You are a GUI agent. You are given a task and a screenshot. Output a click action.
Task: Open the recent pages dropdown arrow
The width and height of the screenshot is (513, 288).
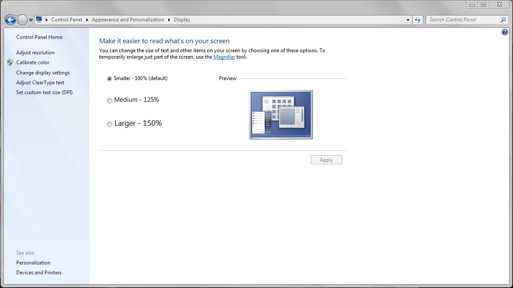pos(31,20)
